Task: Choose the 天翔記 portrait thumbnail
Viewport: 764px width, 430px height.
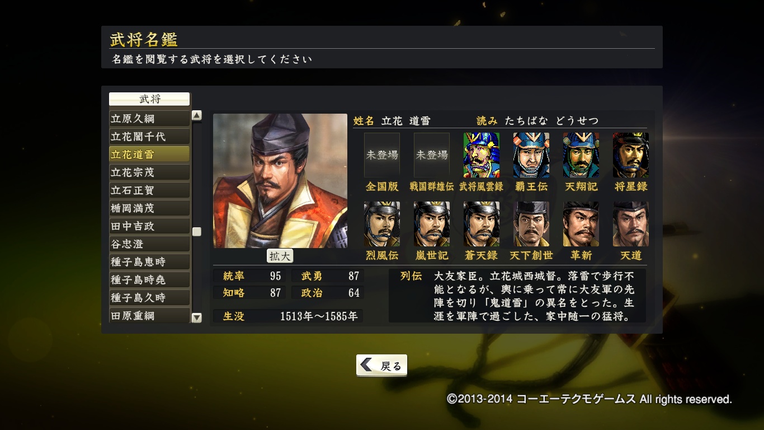Action: 581,155
